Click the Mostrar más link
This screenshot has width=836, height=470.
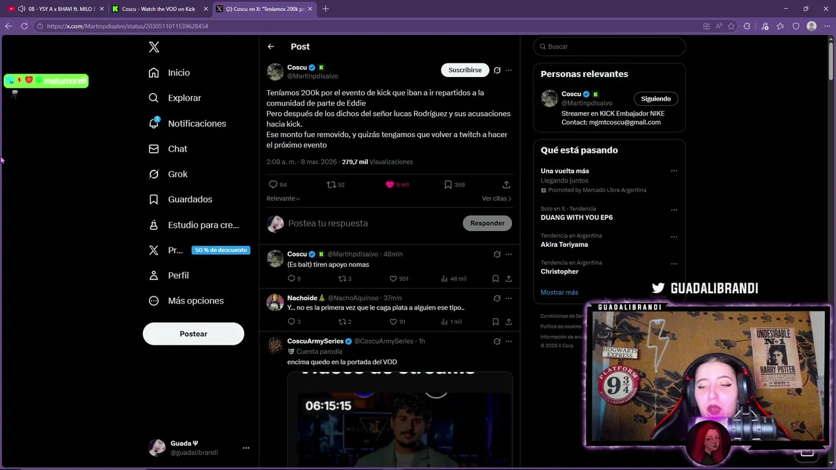(559, 292)
